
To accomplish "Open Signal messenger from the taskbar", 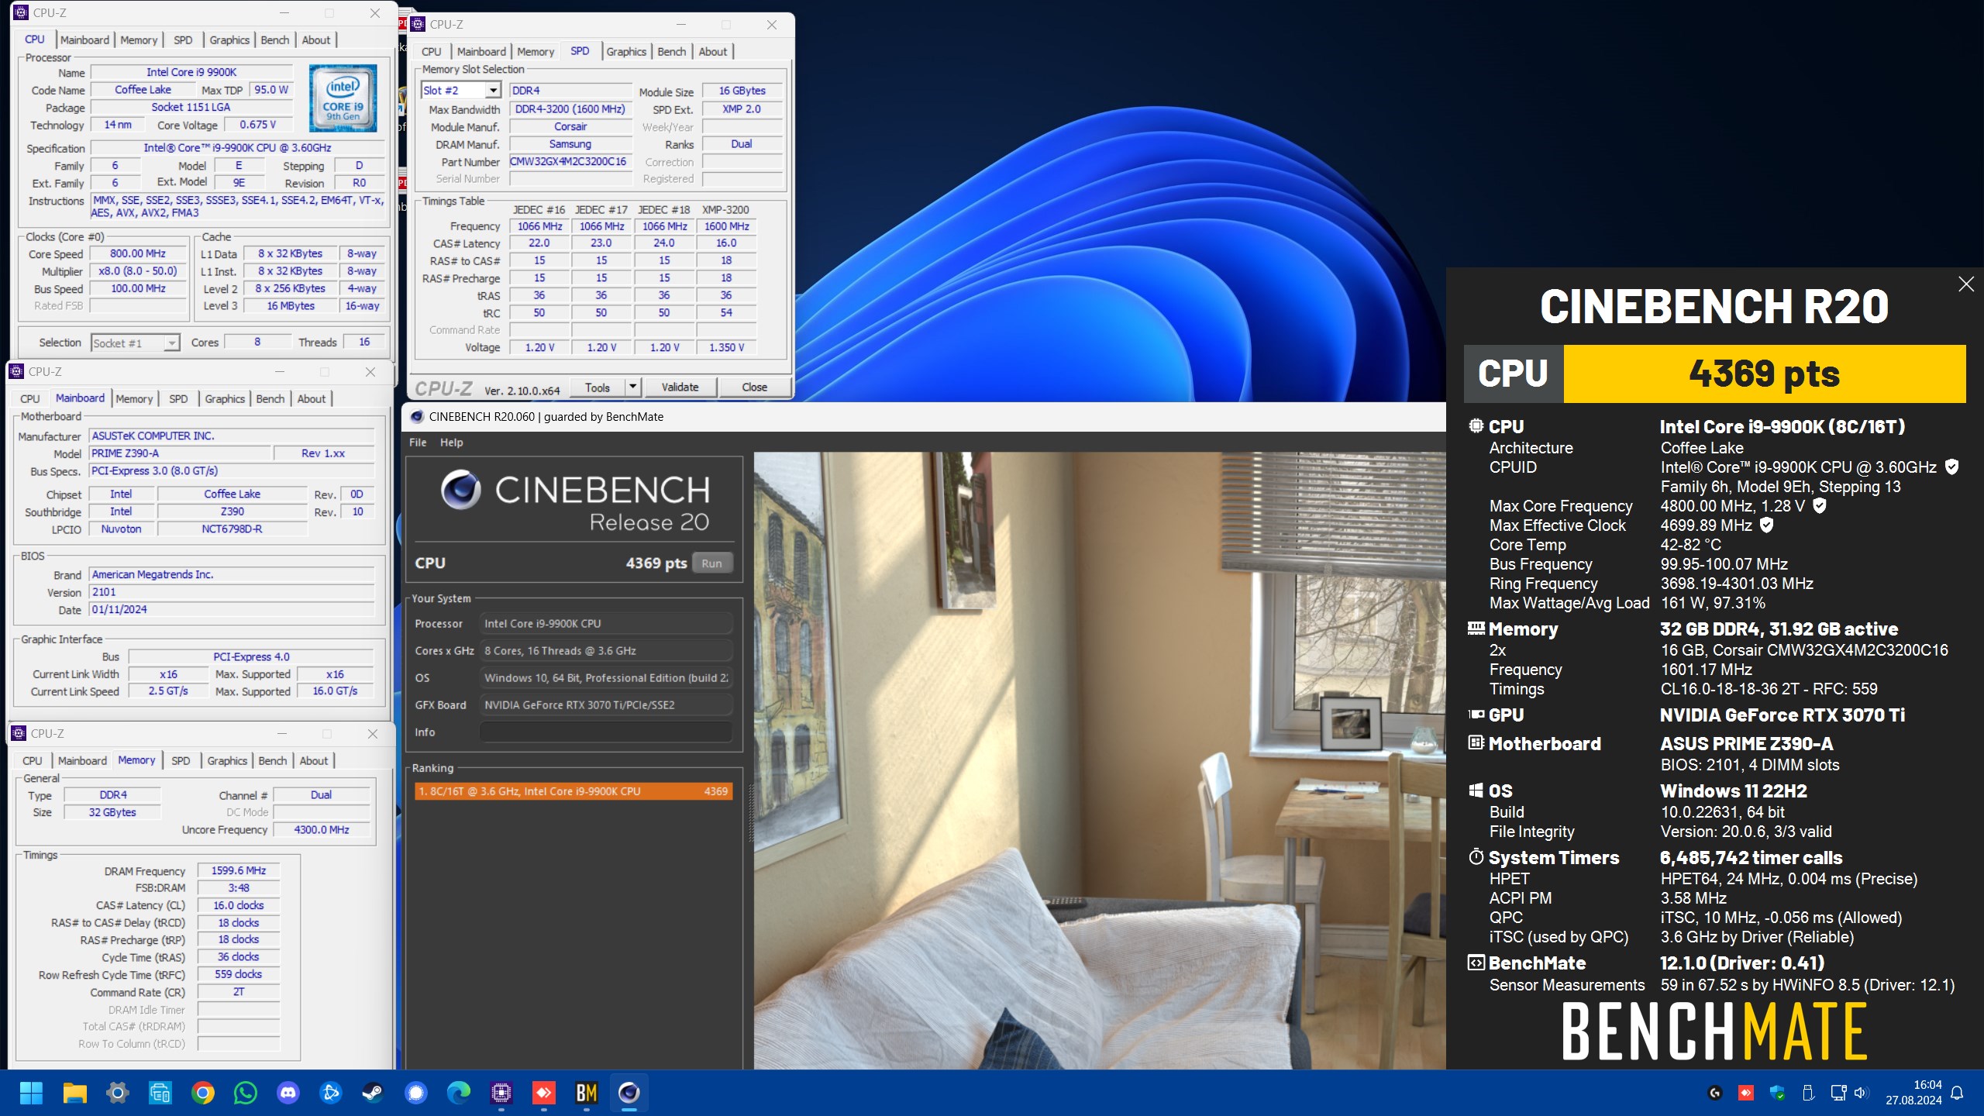I will pos(416,1093).
